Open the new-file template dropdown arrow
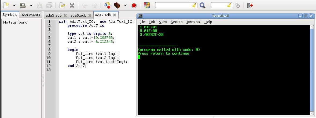Viewport: 316px width, 118px height. [14, 5]
